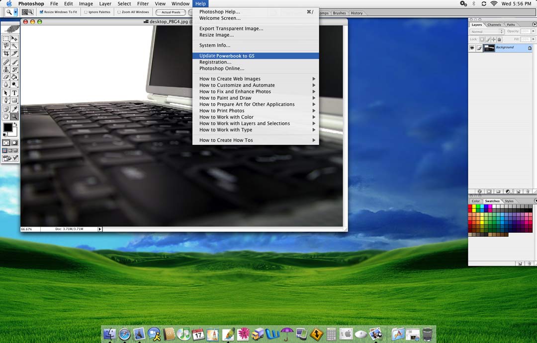Uncheck Resize Windows To Fit

click(42, 12)
